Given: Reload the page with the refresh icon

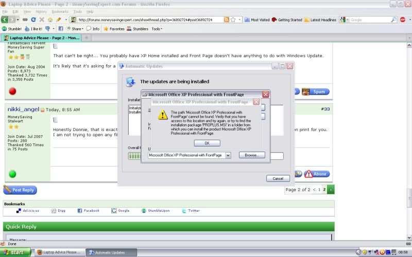Looking at the screenshot, I should [x=33, y=20].
